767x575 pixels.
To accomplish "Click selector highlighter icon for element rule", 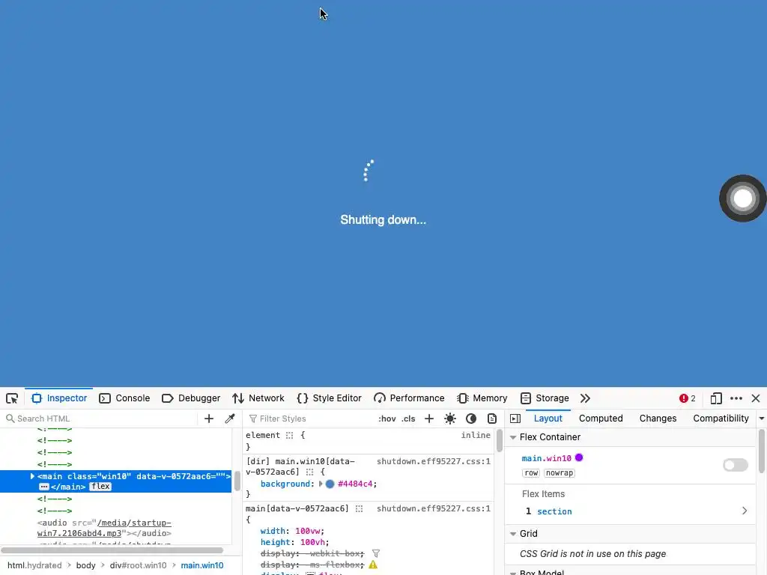I will pyautogui.click(x=290, y=435).
